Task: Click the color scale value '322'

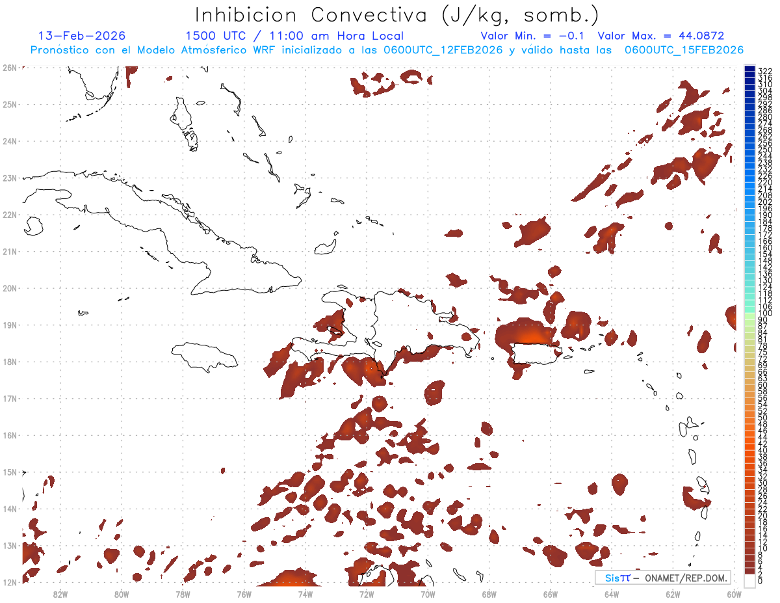Action: tap(765, 71)
